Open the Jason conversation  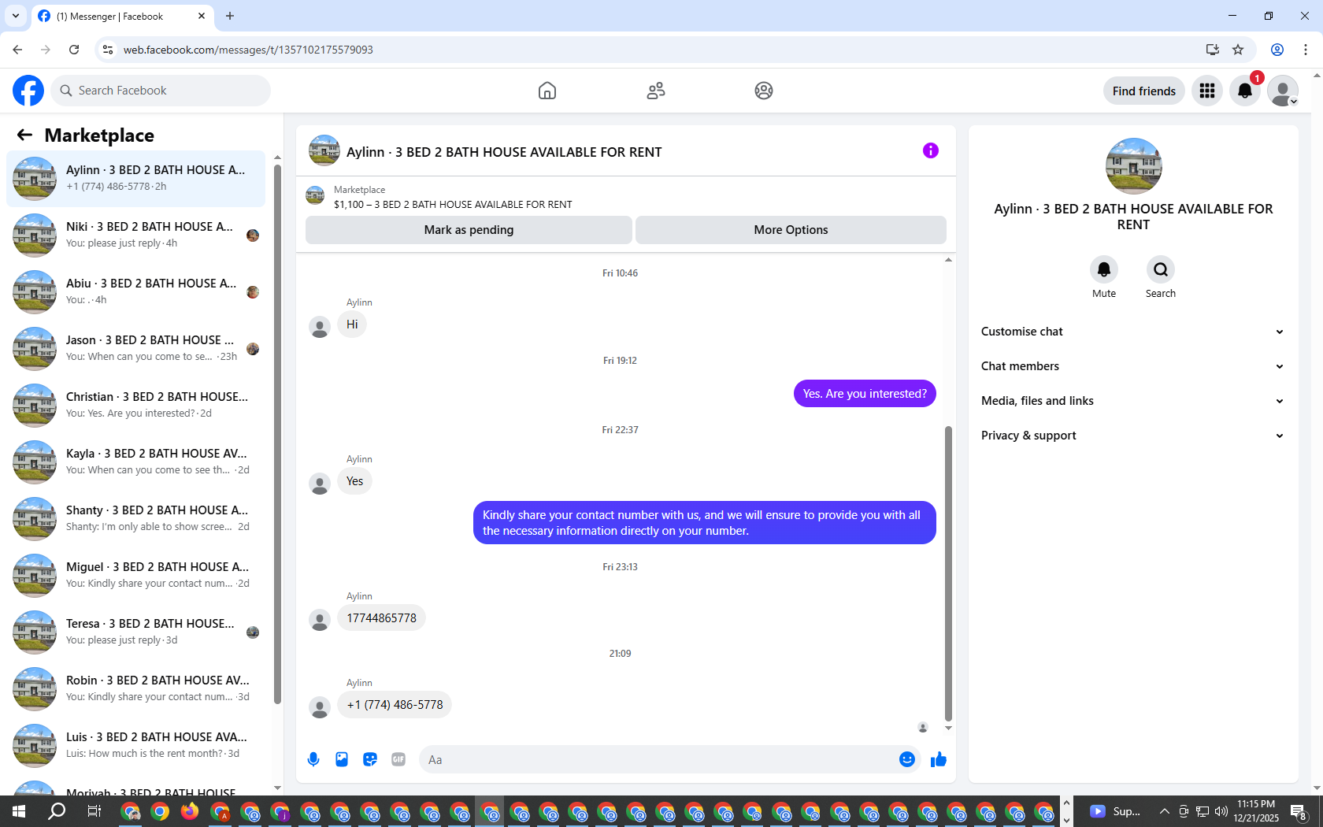coord(135,348)
